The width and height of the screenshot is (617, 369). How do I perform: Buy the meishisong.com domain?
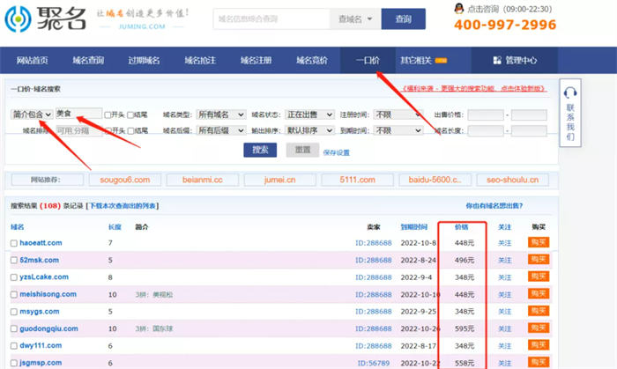(539, 294)
